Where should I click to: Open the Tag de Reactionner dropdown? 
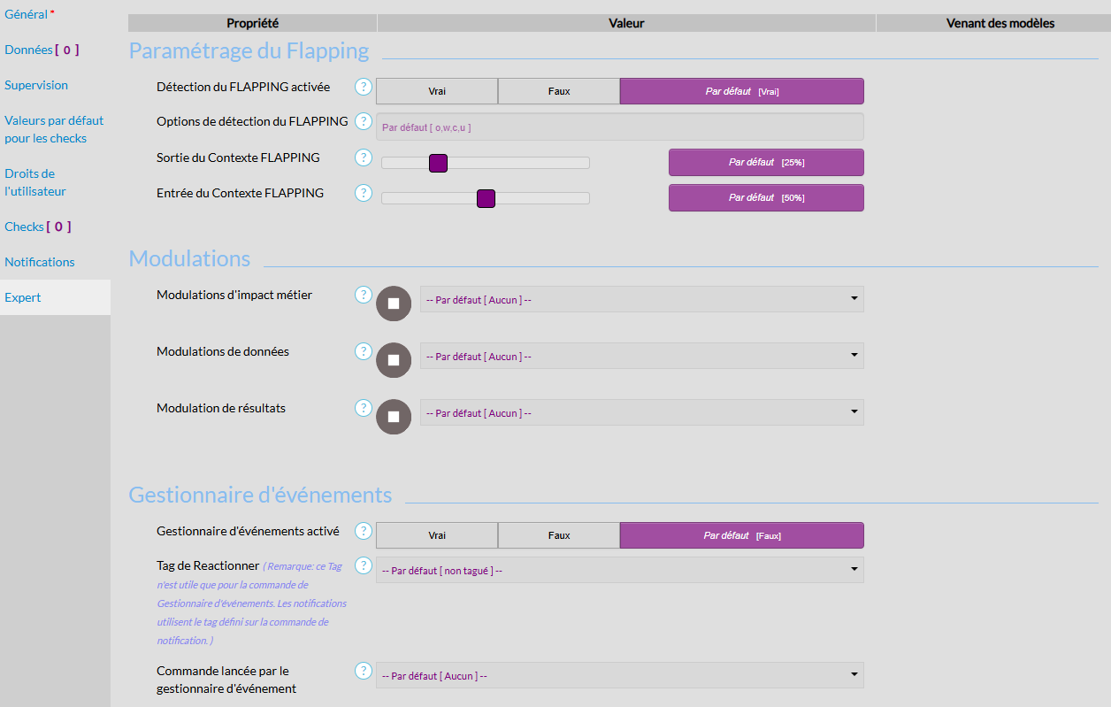click(619, 570)
